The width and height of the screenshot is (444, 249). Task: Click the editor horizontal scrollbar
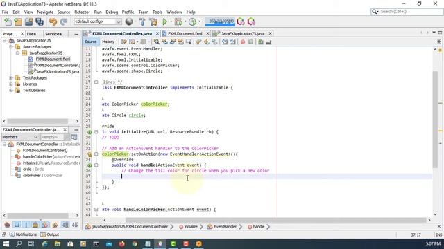(275, 220)
